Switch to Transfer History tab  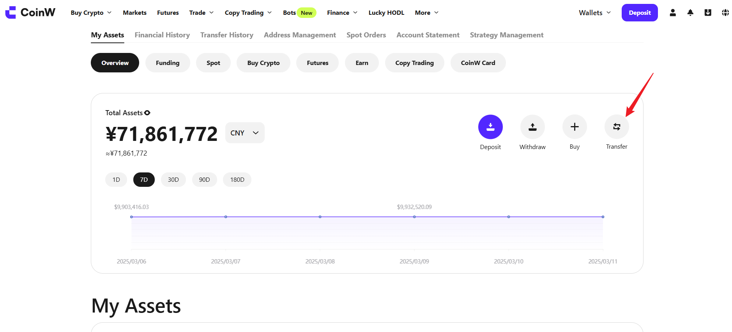click(227, 35)
